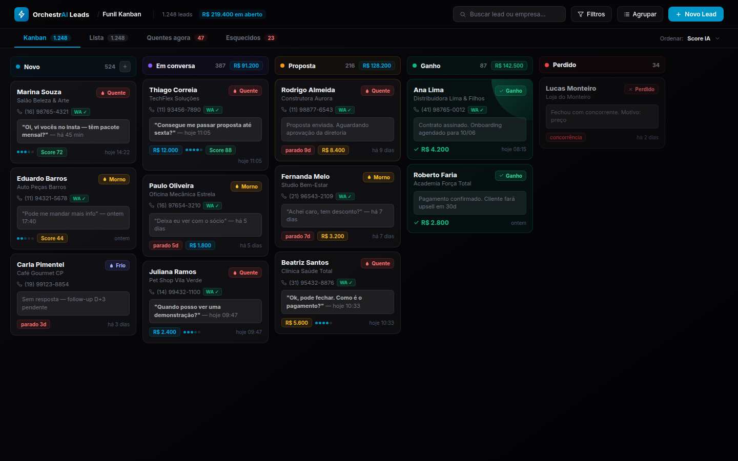Click WA badge on Marina Souza card
Image resolution: width=738 pixels, height=461 pixels.
[80, 112]
